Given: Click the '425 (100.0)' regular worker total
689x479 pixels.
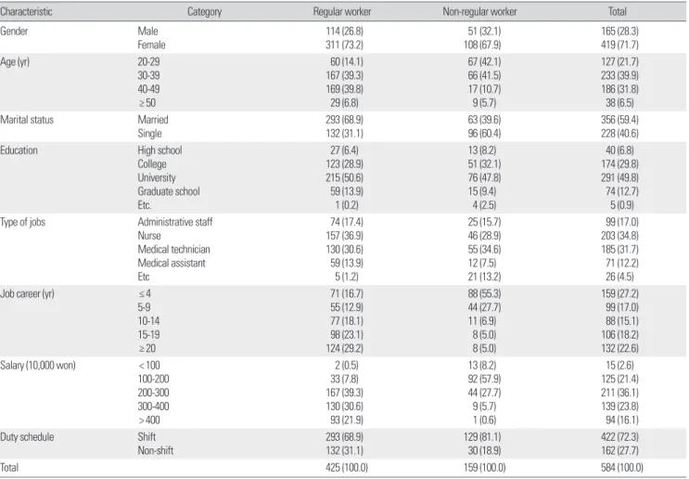Looking at the screenshot, I should coord(347,468).
